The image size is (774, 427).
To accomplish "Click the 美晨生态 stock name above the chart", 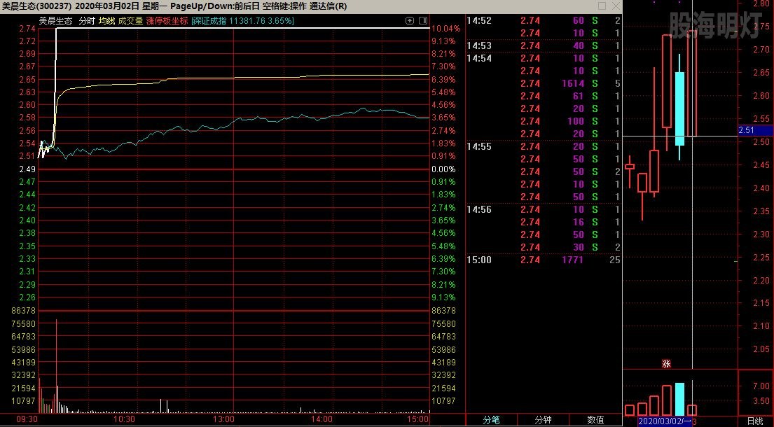I will (x=56, y=21).
